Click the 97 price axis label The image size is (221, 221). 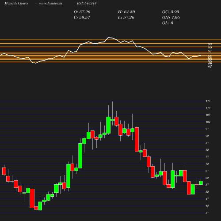point(207,129)
